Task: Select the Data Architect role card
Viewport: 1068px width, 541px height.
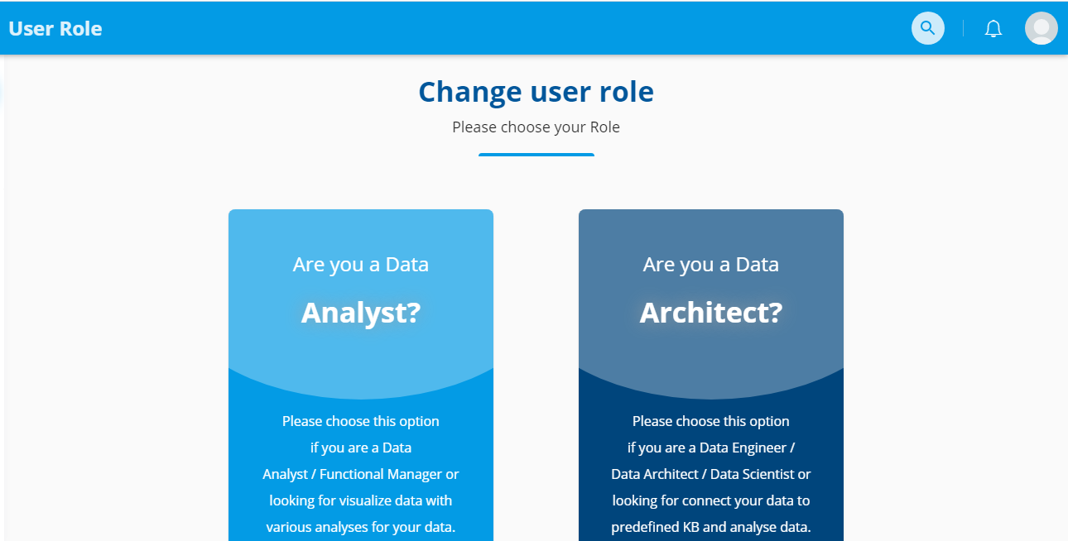Action: point(711,375)
